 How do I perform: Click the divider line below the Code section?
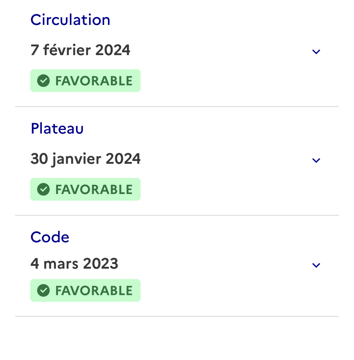tap(177, 316)
